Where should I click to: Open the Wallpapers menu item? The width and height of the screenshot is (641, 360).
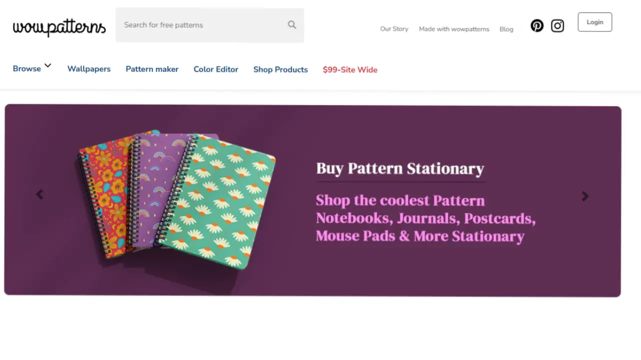(89, 69)
